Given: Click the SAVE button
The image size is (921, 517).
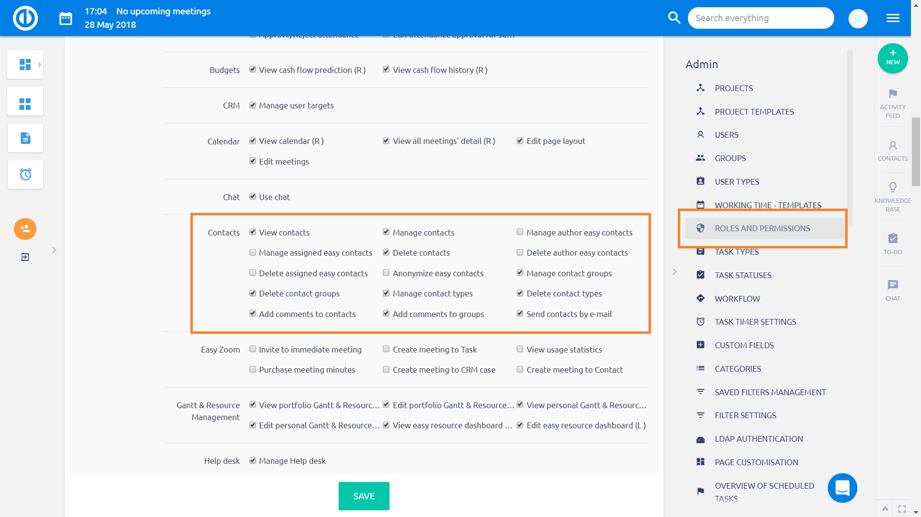Looking at the screenshot, I should click(x=364, y=496).
